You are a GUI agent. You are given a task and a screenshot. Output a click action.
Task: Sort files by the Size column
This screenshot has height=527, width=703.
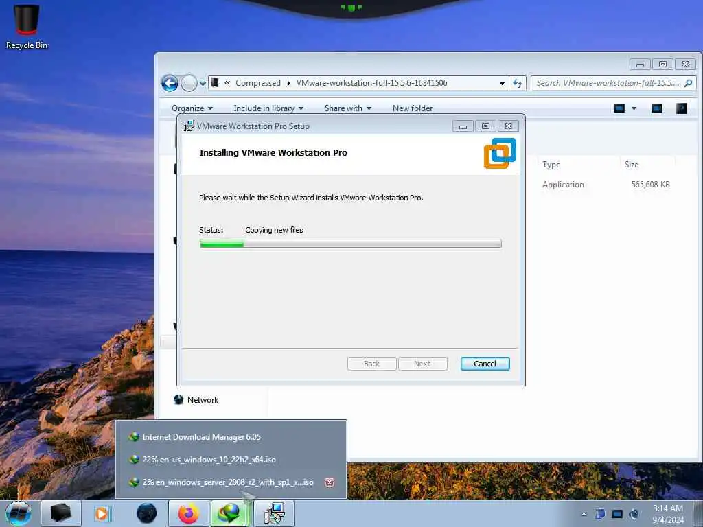632,165
